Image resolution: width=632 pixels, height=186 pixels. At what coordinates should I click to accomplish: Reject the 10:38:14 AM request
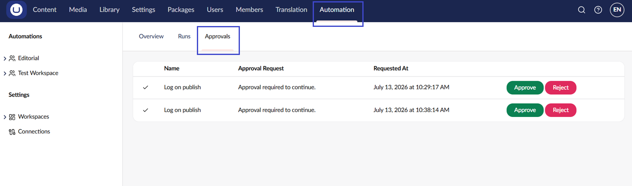click(x=560, y=110)
